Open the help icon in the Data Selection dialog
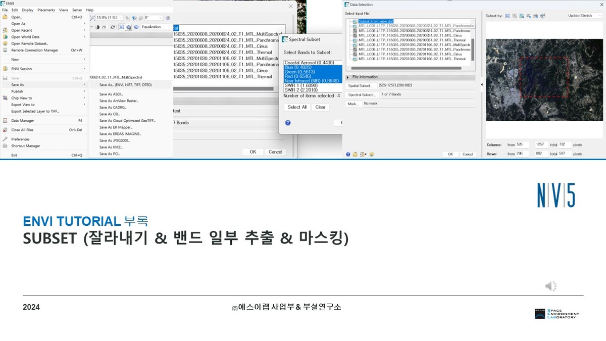 coord(348,154)
